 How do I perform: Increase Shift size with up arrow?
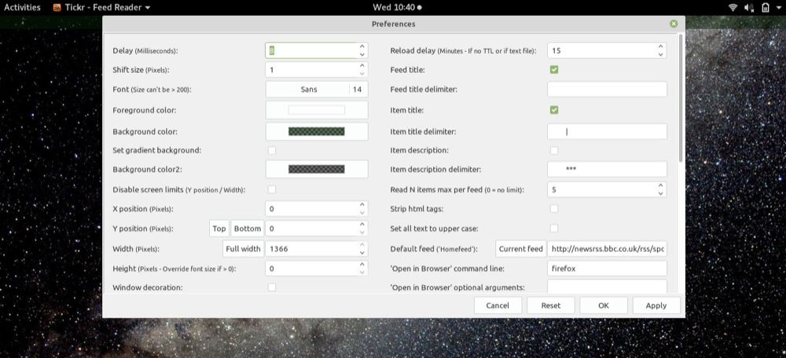362,66
